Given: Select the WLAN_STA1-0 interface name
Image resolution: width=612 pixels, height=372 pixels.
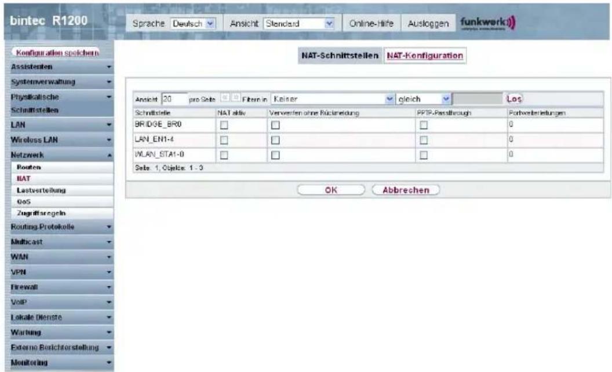Looking at the screenshot, I should 159,154.
